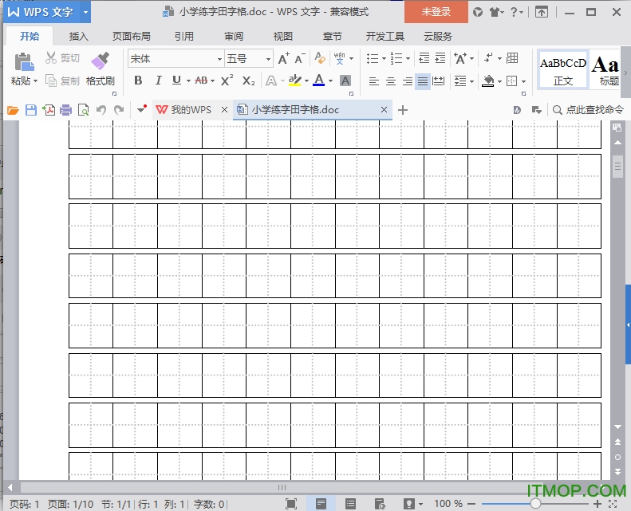Open WPS 文字 application menu
The height and width of the screenshot is (511, 631).
click(x=47, y=12)
